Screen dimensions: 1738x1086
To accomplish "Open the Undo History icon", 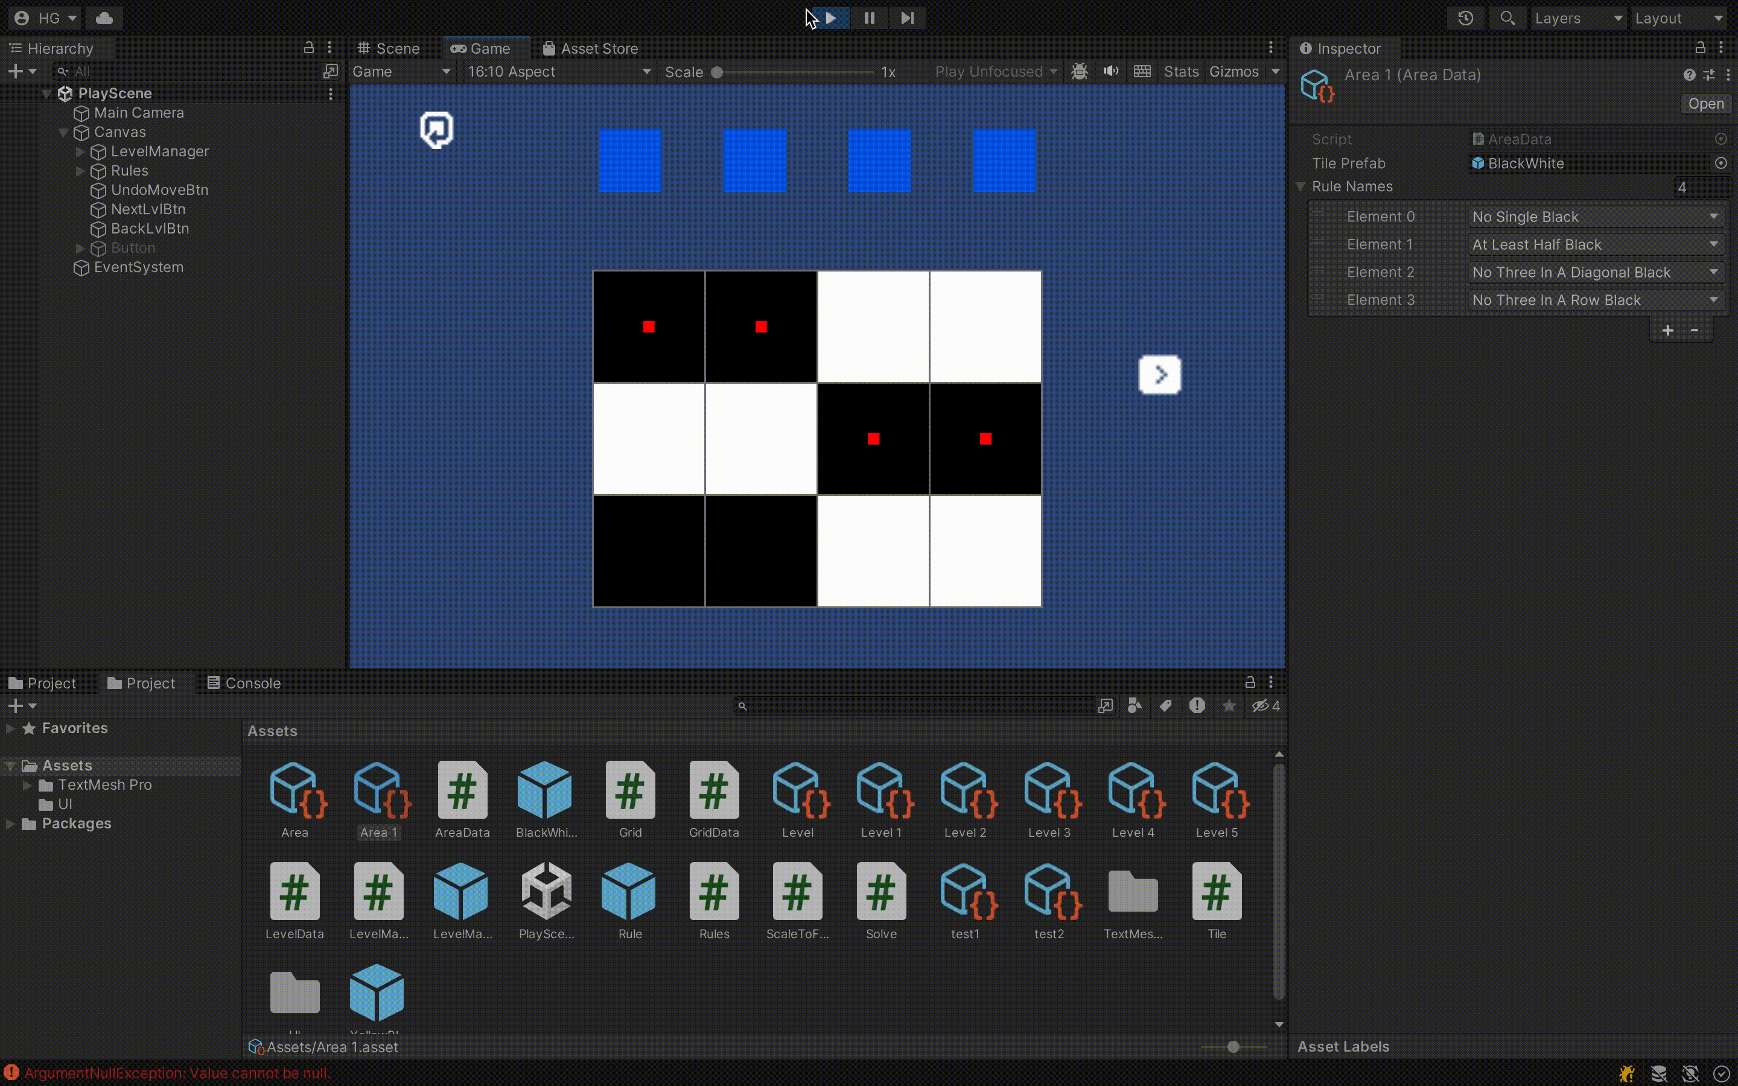I will (x=1465, y=18).
